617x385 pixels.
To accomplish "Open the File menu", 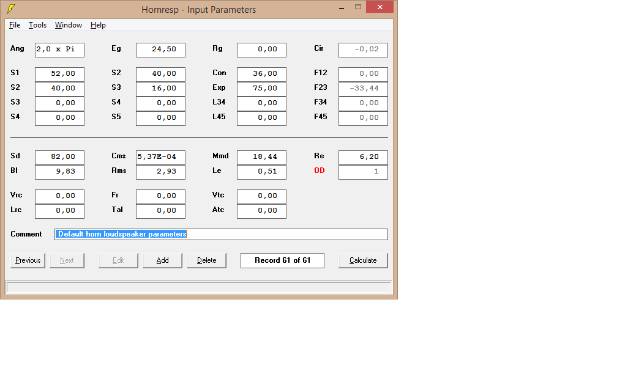I will [15, 25].
